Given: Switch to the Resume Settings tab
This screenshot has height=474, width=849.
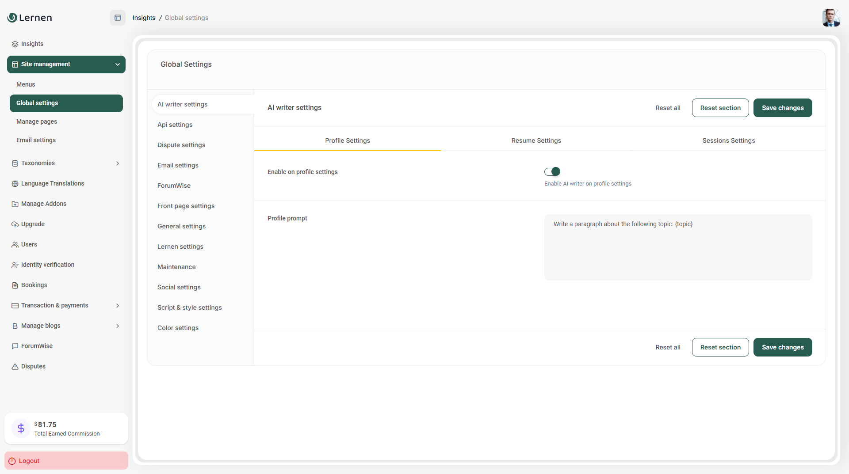Looking at the screenshot, I should coord(536,140).
